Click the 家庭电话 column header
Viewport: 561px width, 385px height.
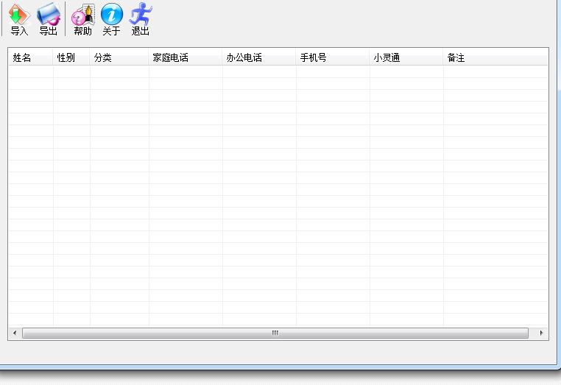tap(186, 57)
